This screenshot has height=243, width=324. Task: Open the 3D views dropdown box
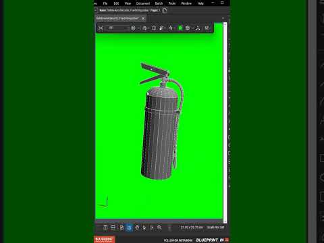click(117, 28)
